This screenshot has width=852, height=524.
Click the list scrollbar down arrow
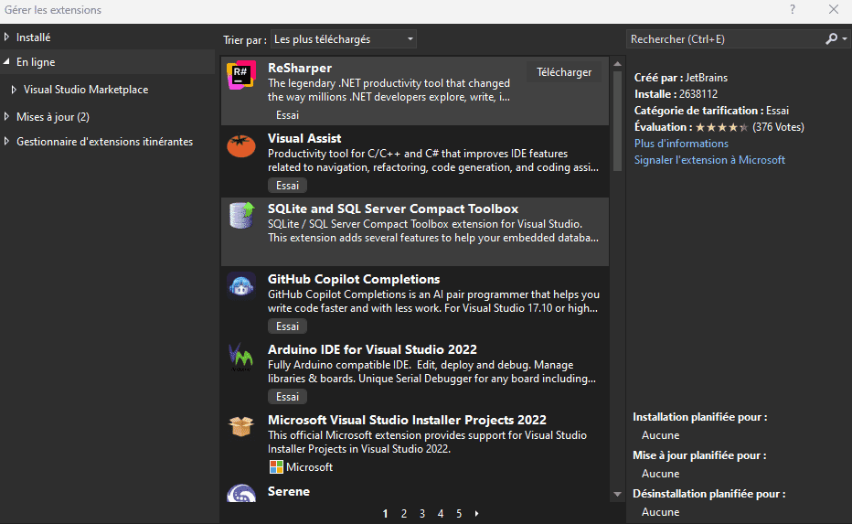pos(617,494)
